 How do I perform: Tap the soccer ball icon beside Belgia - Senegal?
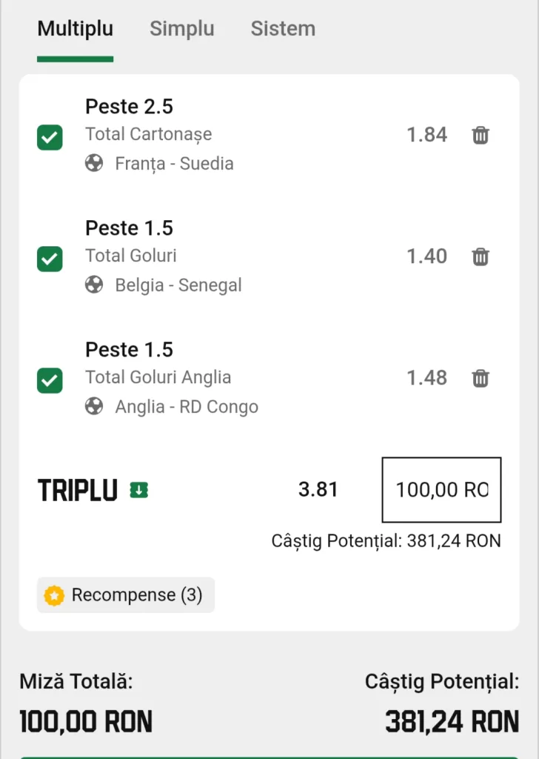coord(94,285)
